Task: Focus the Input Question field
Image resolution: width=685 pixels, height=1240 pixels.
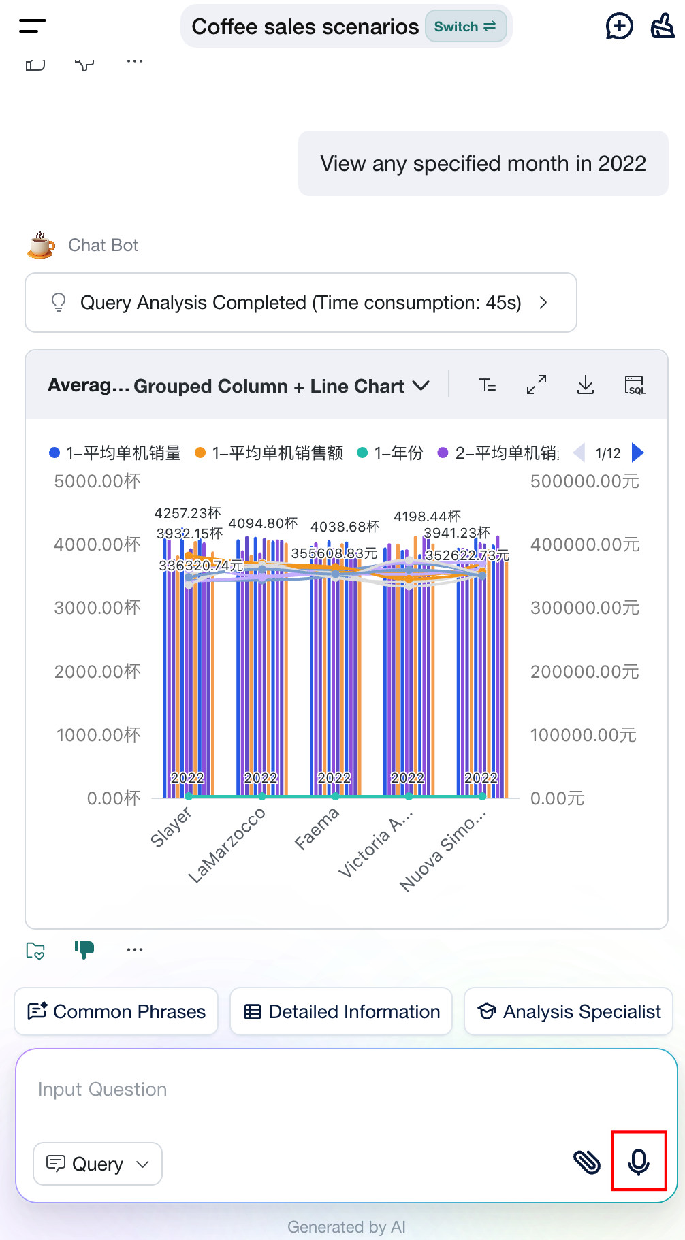Action: [x=347, y=1090]
